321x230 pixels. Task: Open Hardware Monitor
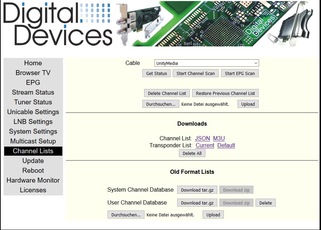click(33, 180)
